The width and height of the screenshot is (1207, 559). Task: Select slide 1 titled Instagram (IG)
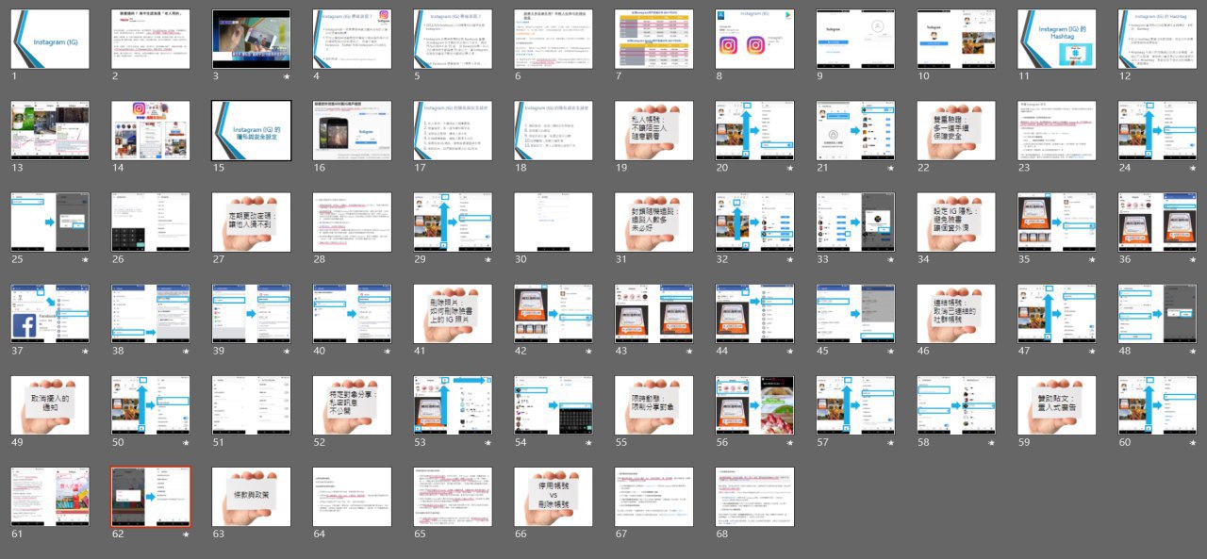click(50, 40)
